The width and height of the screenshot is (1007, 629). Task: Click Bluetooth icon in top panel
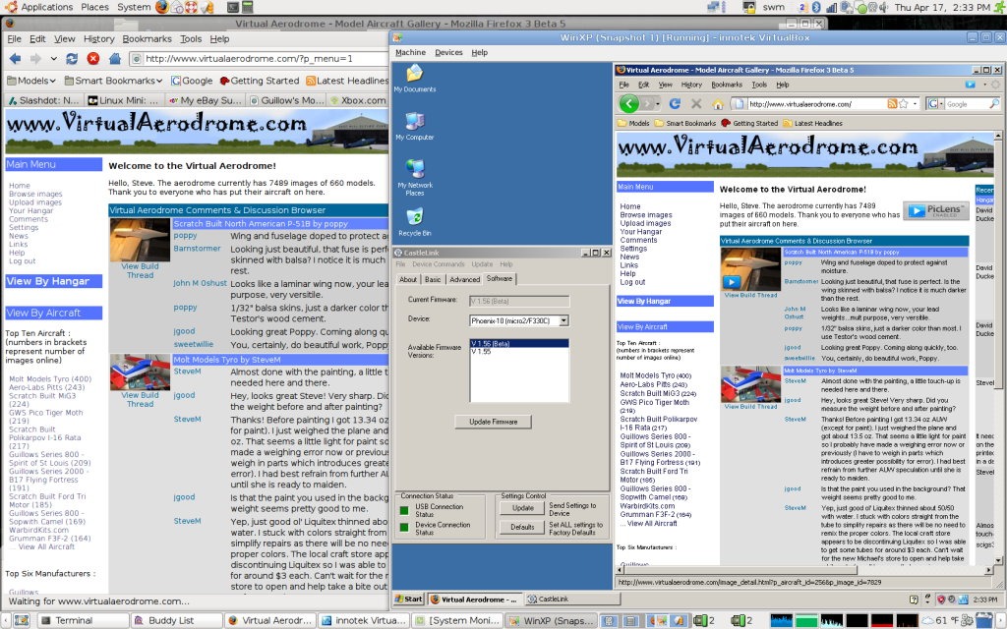click(816, 7)
